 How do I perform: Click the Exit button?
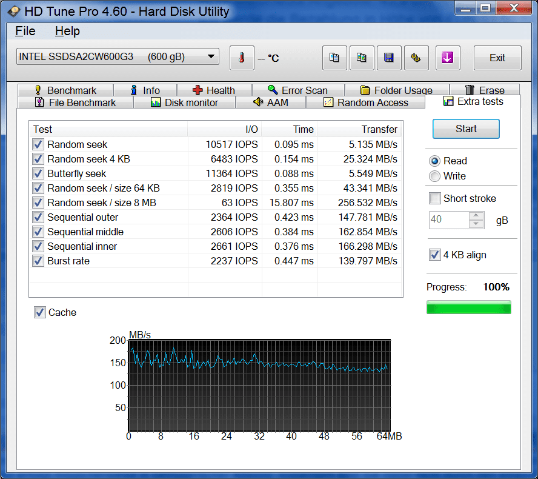tap(497, 58)
